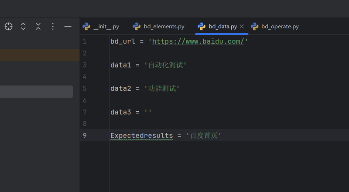The height and width of the screenshot is (192, 349).
Task: Click the Python icon on __init__.py tab
Action: point(86,27)
